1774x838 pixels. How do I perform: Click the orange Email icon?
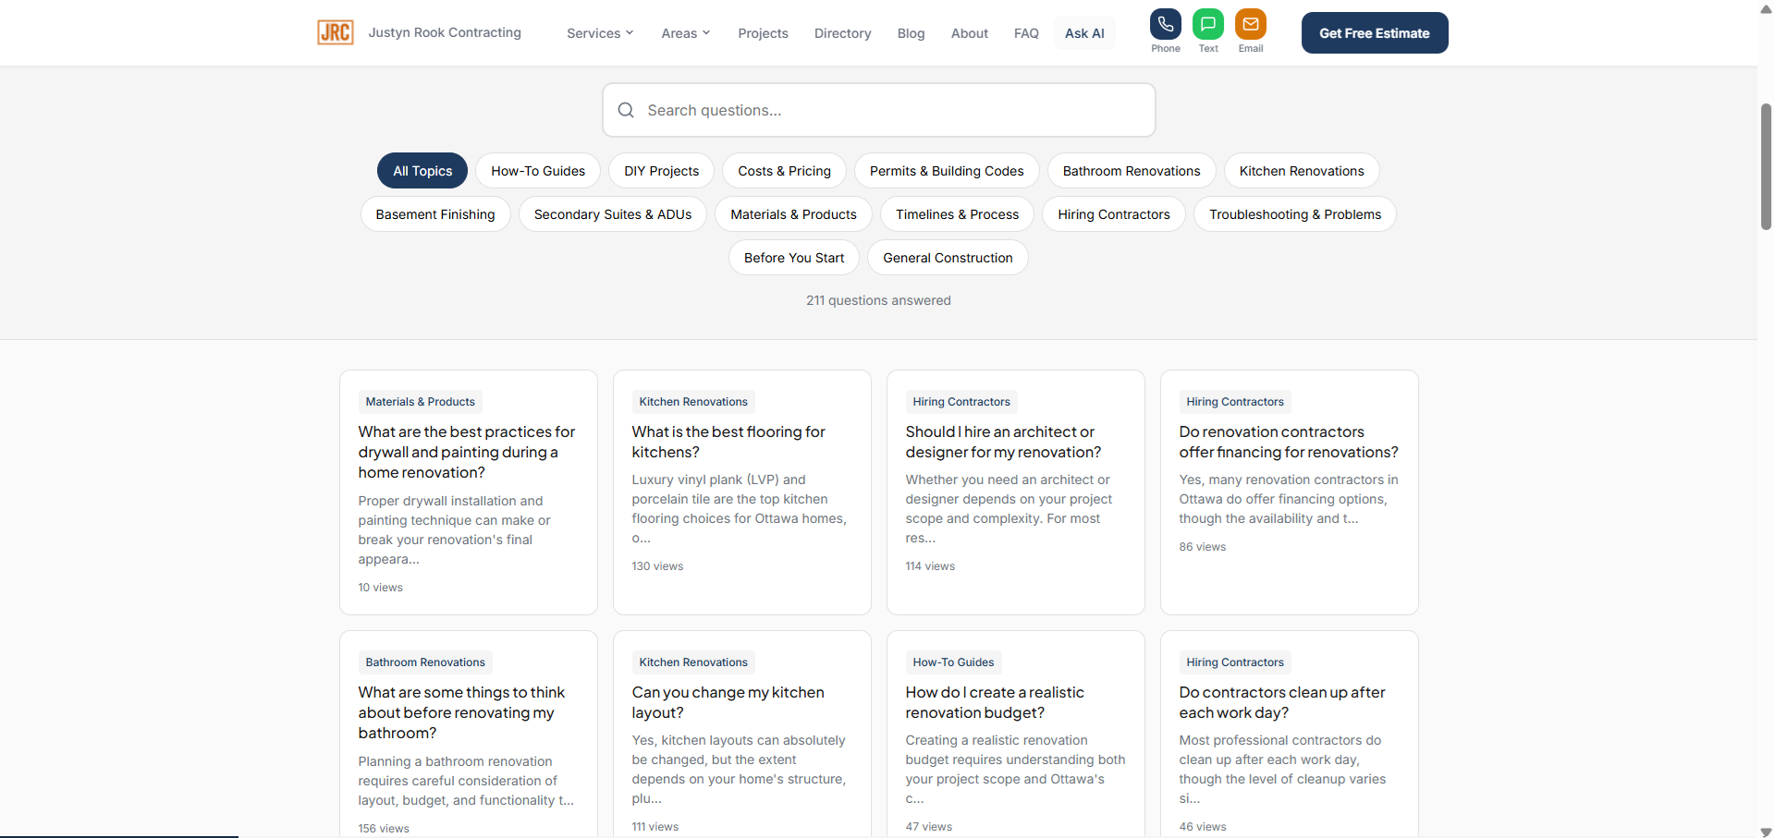coord(1250,25)
